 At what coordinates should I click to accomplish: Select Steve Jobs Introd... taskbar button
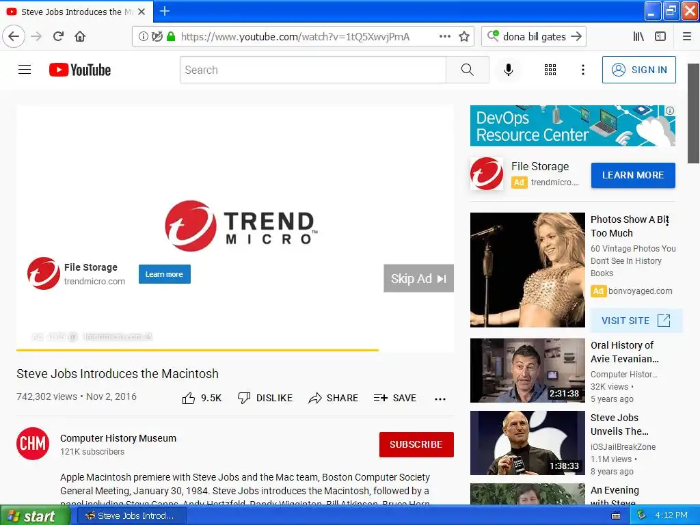click(x=131, y=515)
